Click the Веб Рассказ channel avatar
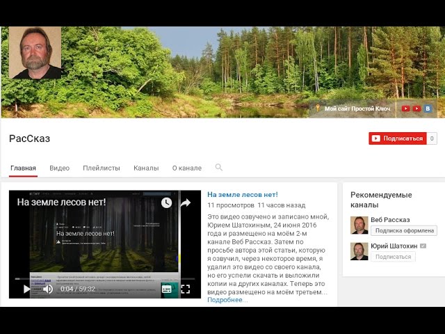The height and width of the screenshot is (334, 445). click(359, 225)
